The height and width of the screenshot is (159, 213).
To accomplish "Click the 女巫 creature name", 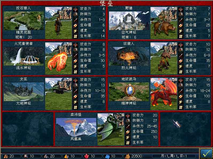I will pyautogui.click(x=24, y=79).
